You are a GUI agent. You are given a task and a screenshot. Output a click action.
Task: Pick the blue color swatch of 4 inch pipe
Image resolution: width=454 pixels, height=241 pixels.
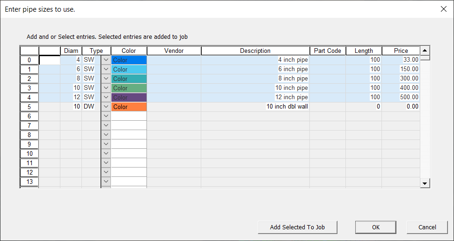coord(129,60)
